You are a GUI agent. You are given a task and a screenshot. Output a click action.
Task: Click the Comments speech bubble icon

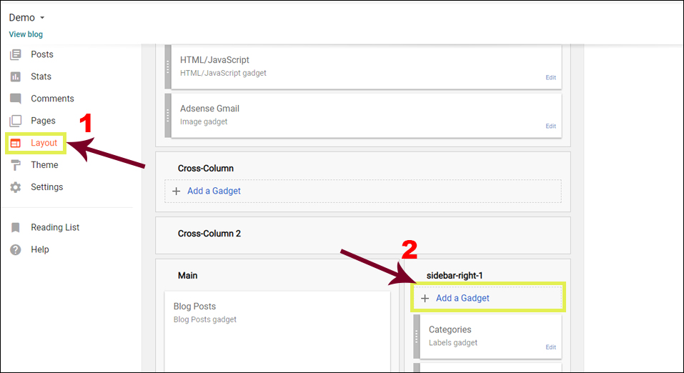[16, 99]
